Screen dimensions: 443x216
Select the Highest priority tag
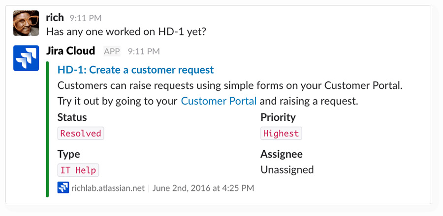281,133
